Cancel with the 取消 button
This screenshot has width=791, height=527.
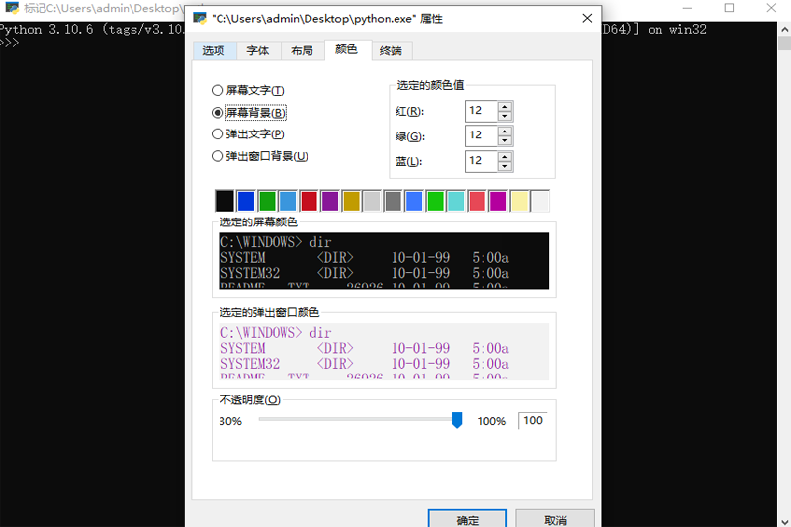pos(555,519)
